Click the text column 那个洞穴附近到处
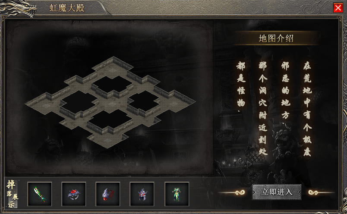The height and width of the screenshot is (214, 347). (x=263, y=108)
